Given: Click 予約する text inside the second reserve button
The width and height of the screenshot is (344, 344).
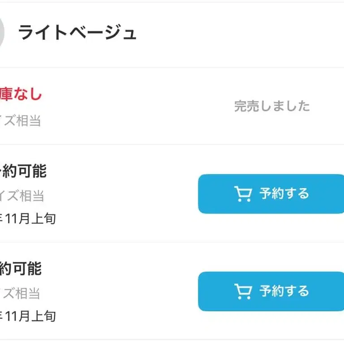Looking at the screenshot, I should [x=284, y=292].
